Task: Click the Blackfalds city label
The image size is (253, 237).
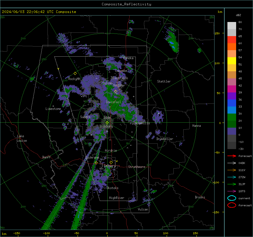Action: pos(119,78)
